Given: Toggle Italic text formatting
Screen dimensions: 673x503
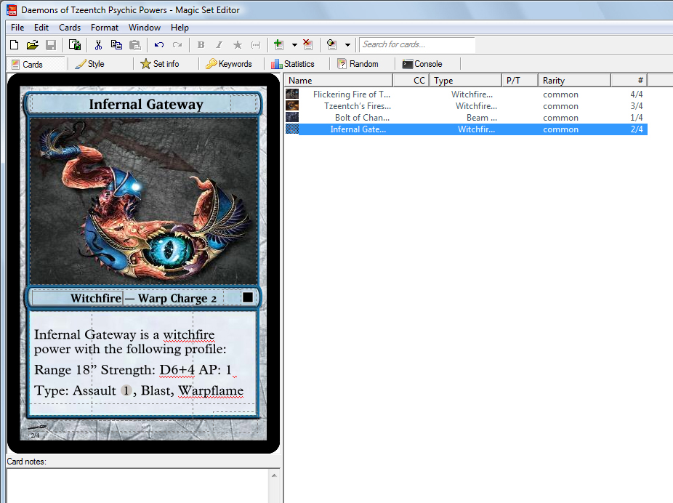Looking at the screenshot, I should tap(219, 44).
